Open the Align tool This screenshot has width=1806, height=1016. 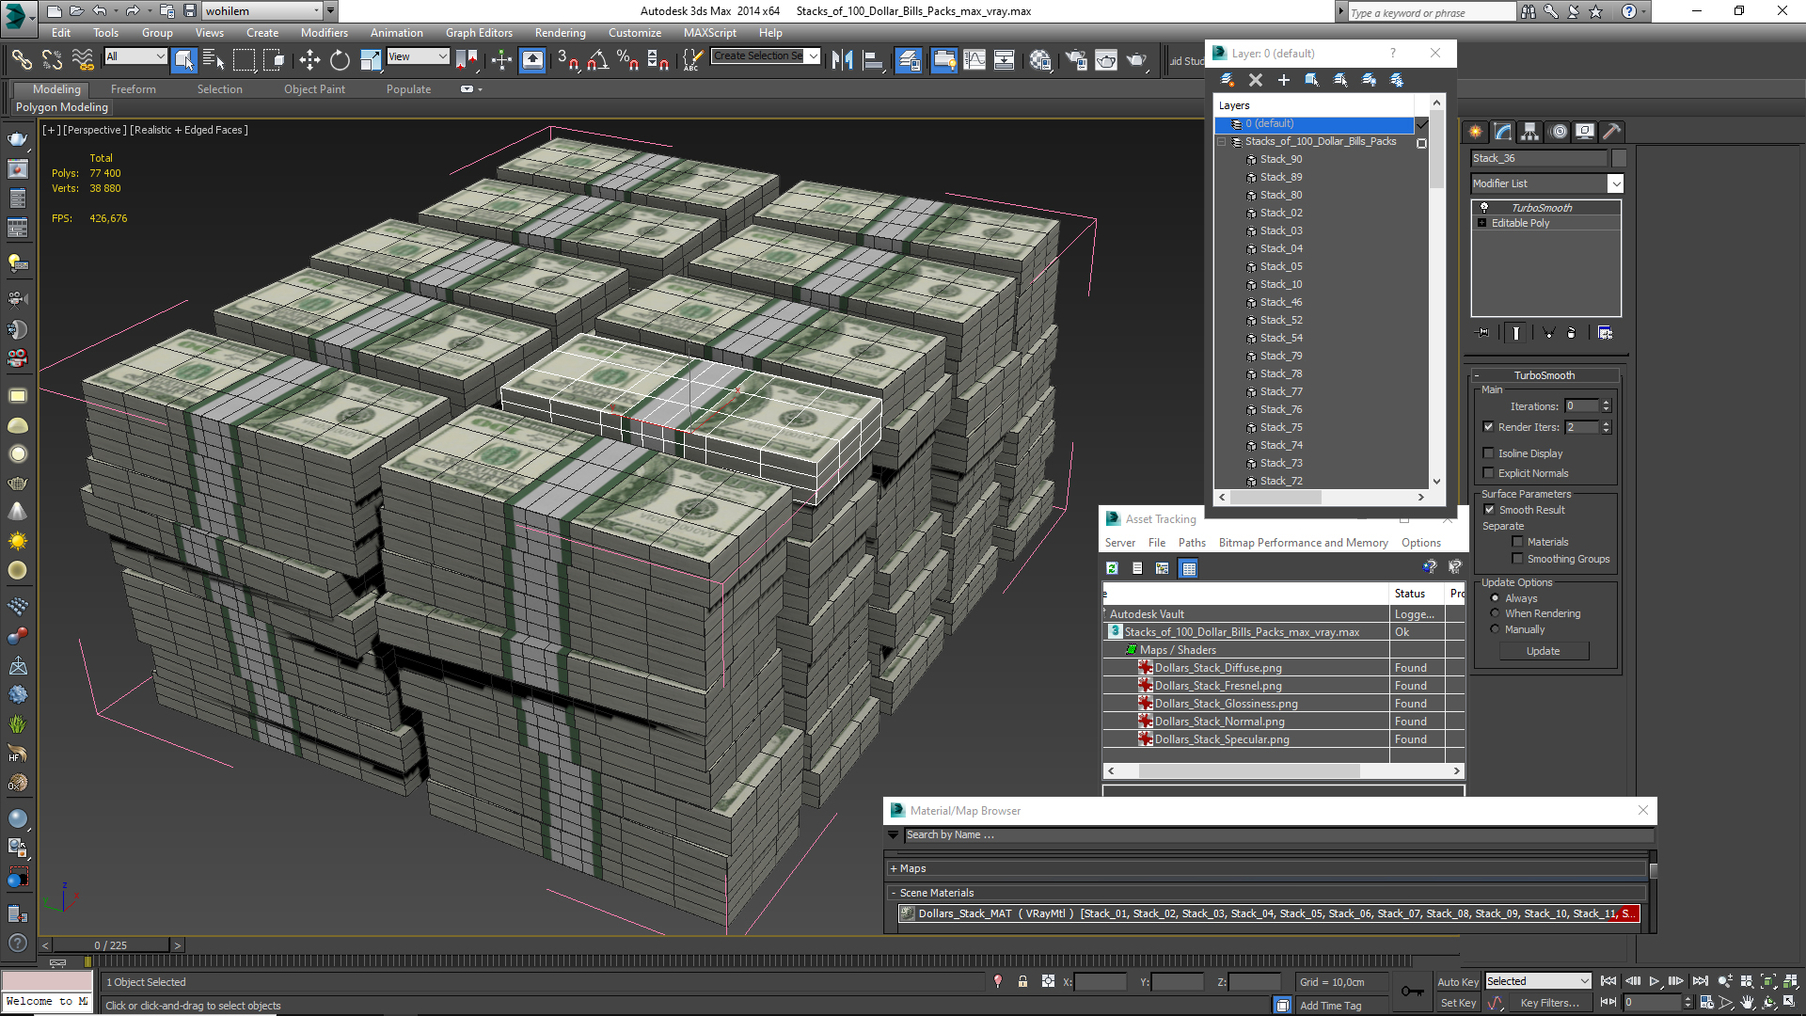(x=873, y=60)
